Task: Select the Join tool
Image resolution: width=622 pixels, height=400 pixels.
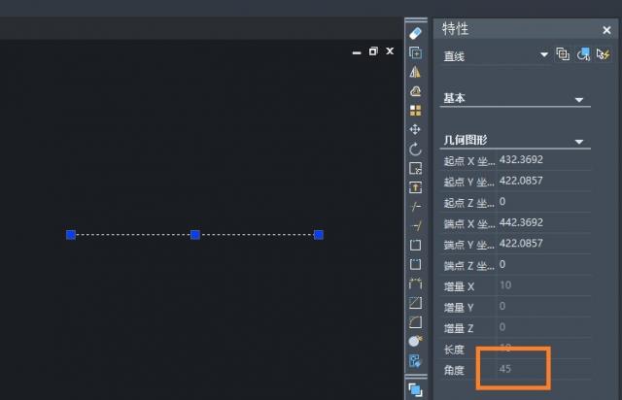Action: click(x=415, y=283)
